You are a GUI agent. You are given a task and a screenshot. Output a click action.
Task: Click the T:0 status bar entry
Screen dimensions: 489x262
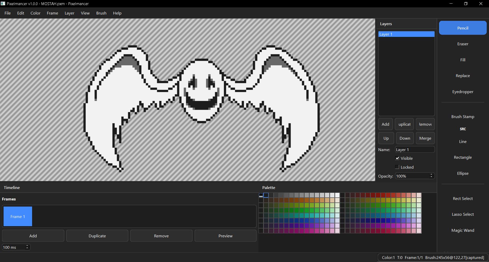point(400,257)
